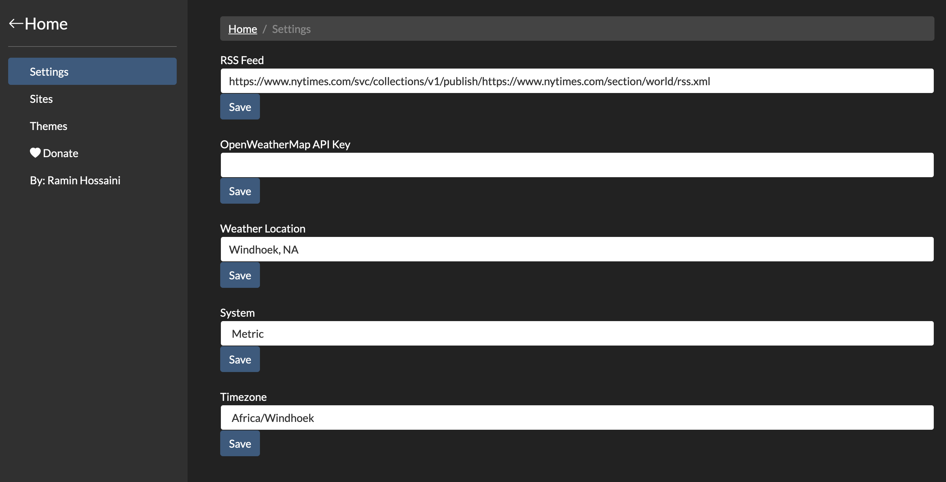The image size is (946, 482).
Task: Open the Home heading in sidebar
Action: tap(46, 24)
